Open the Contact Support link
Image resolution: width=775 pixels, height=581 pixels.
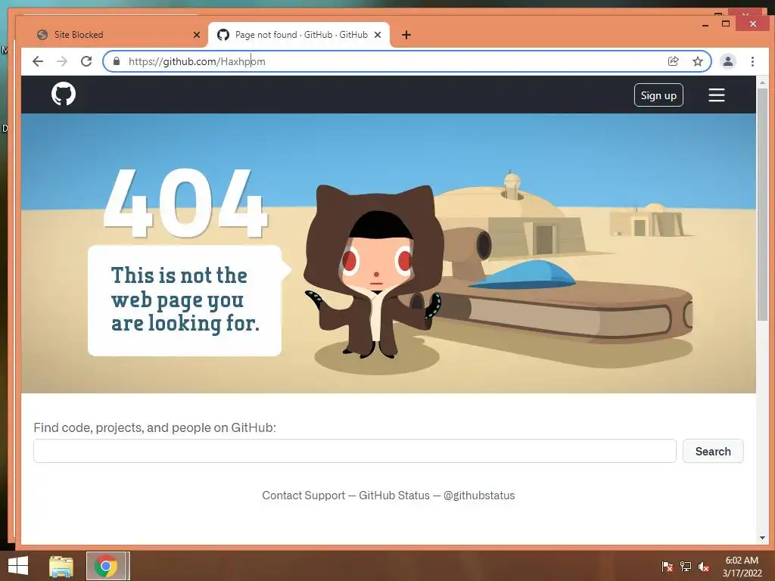[x=303, y=495]
